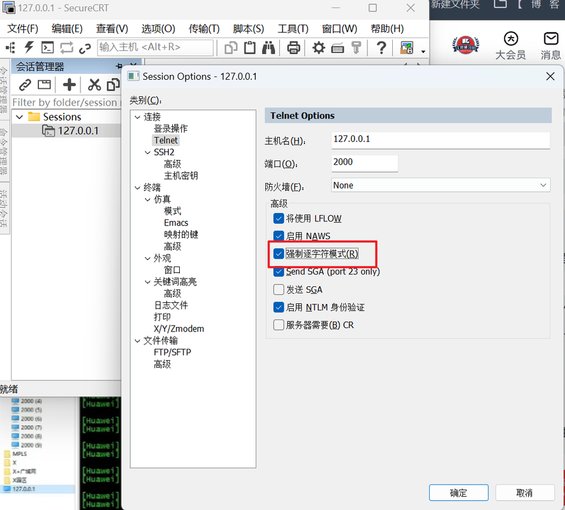
Task: Collapse the 文件传输 category node
Action: [x=137, y=340]
